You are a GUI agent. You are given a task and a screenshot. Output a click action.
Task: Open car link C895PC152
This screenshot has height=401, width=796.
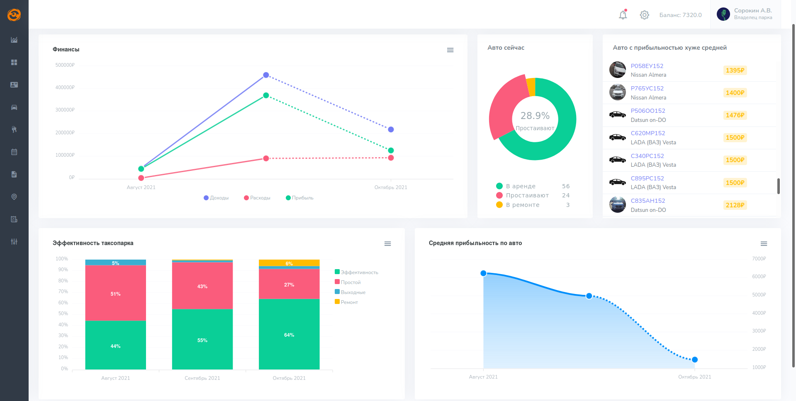pyautogui.click(x=647, y=178)
